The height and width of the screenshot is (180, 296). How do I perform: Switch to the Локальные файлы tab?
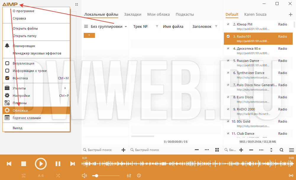click(101, 15)
